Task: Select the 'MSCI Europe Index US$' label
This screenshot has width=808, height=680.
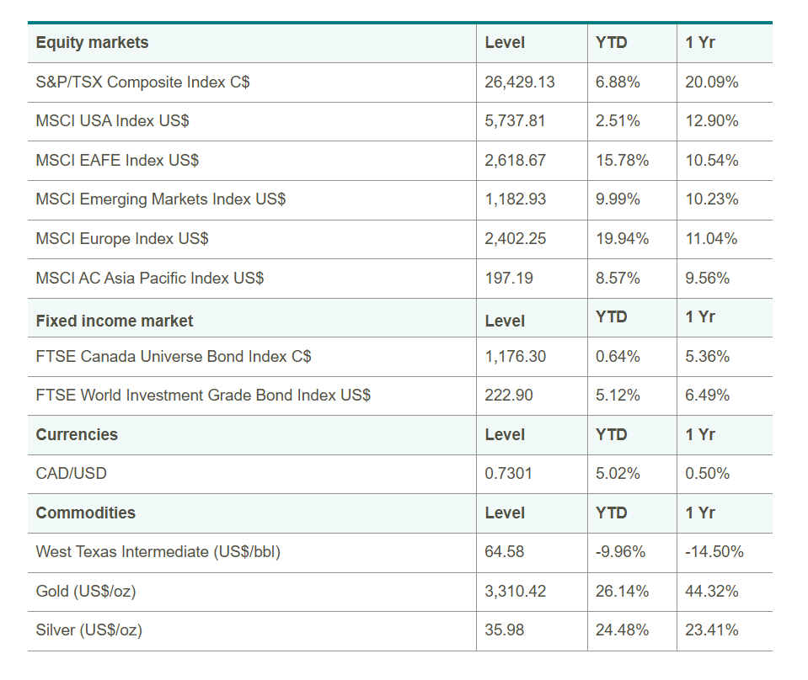Action: pyautogui.click(x=122, y=239)
